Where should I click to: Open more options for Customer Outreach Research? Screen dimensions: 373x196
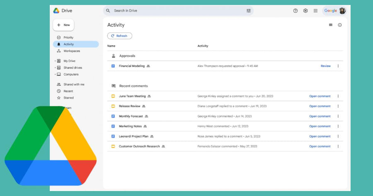pyautogui.click(x=338, y=146)
